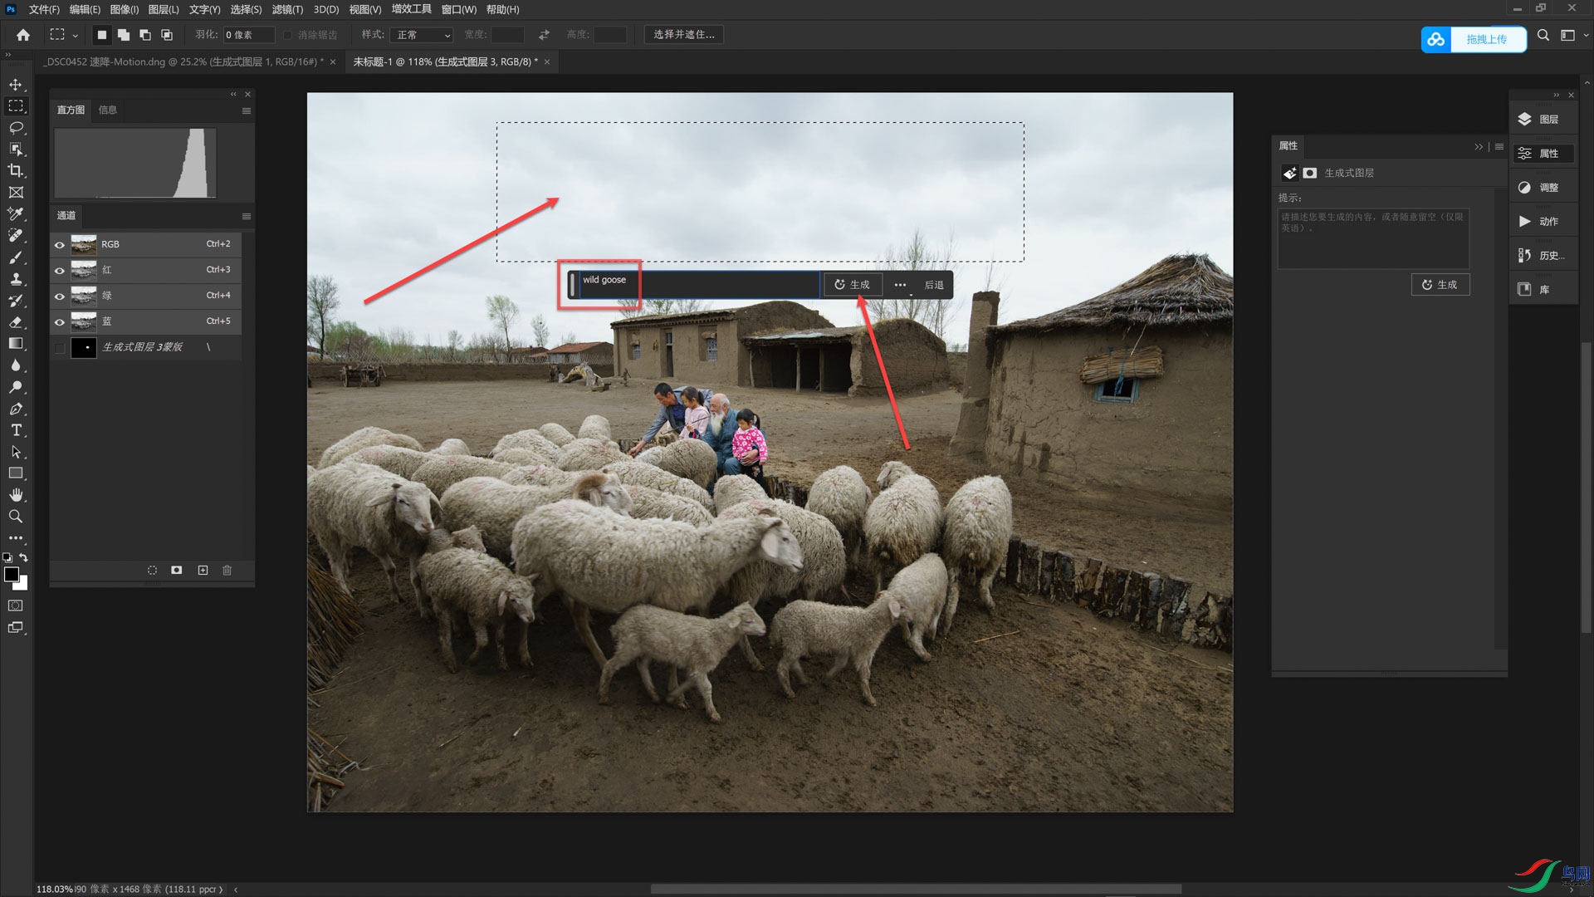1594x897 pixels.
Task: Click the foreground color swatch
Action: (12, 575)
